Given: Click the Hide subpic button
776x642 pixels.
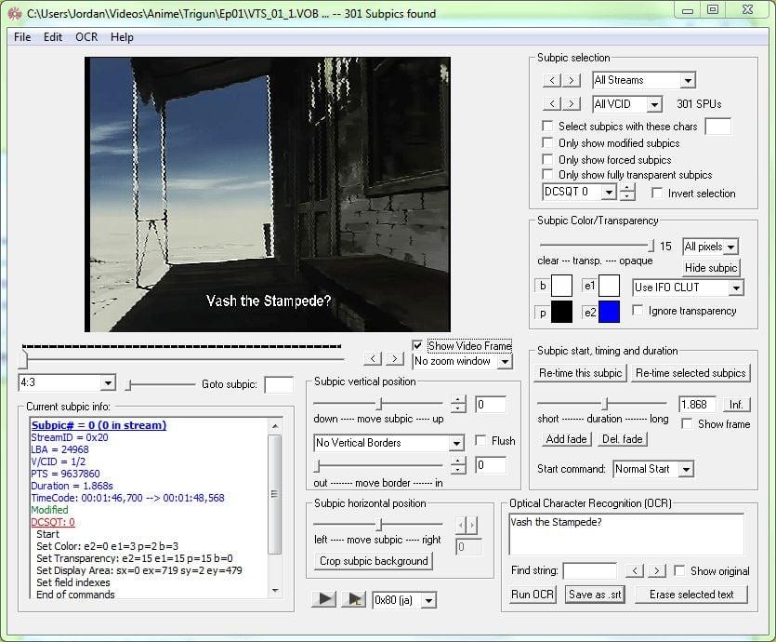Looking at the screenshot, I should tap(711, 268).
